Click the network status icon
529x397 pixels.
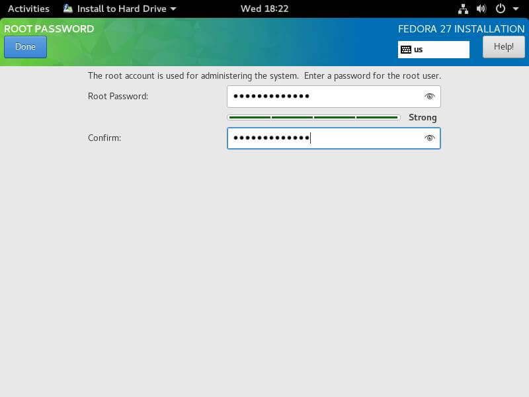463,9
